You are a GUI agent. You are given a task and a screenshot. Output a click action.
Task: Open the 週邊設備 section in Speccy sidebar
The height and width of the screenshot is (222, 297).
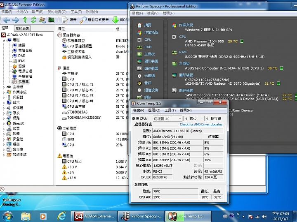pyautogui.click(x=151, y=90)
